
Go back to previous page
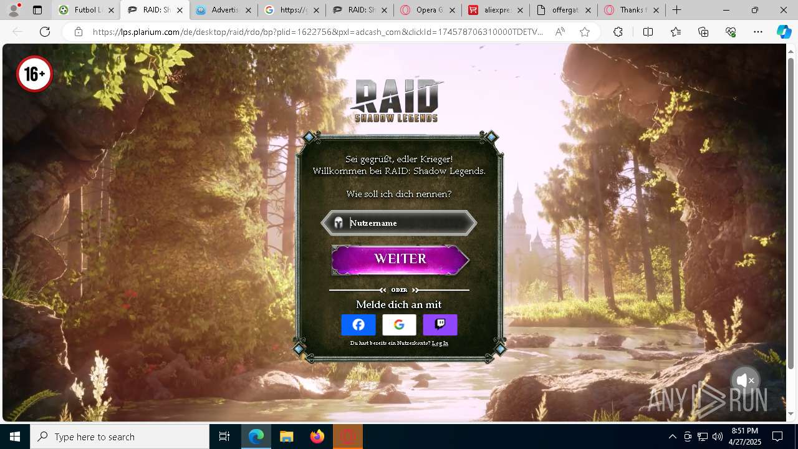pos(18,32)
